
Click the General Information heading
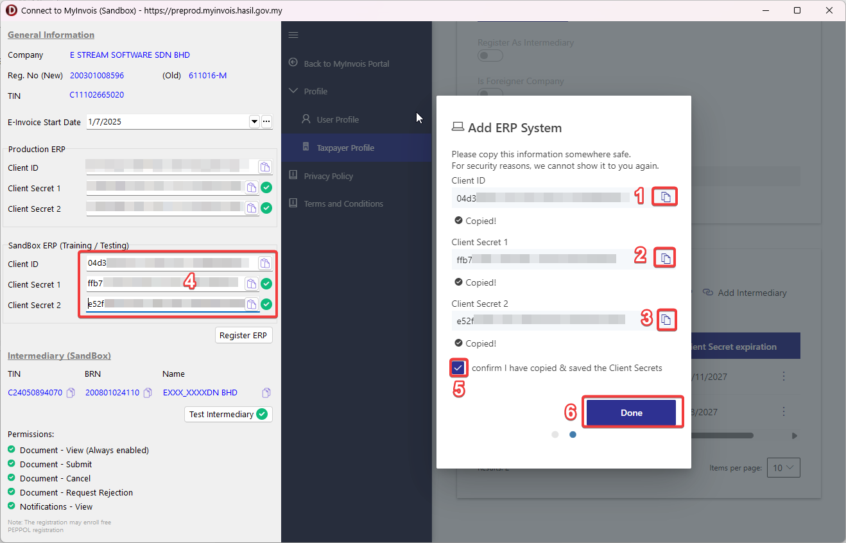click(51, 35)
